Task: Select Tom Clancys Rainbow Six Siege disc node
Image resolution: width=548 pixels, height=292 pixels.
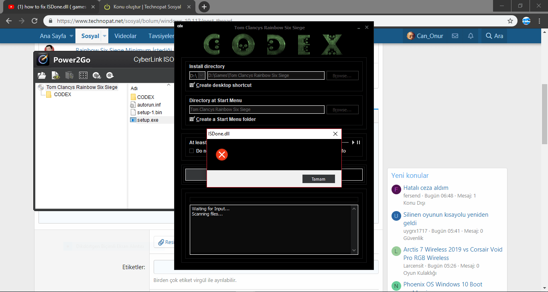Action: tap(82, 87)
